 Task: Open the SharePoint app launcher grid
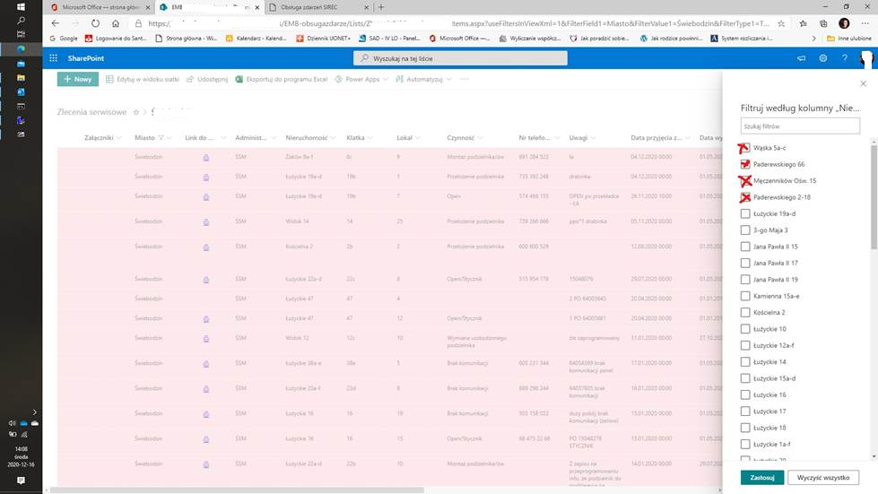(53, 58)
